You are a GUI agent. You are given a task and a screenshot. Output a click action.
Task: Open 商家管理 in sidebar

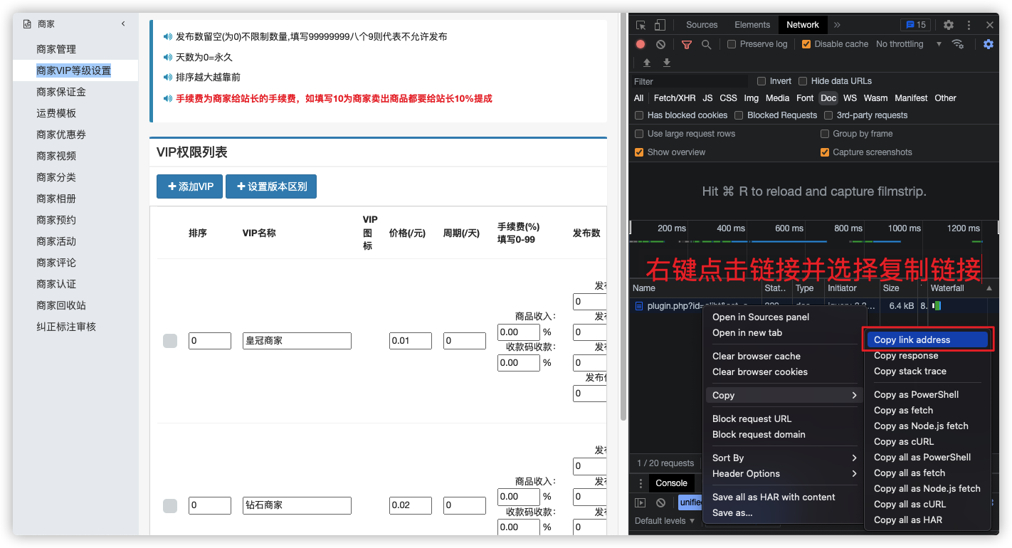click(x=56, y=49)
